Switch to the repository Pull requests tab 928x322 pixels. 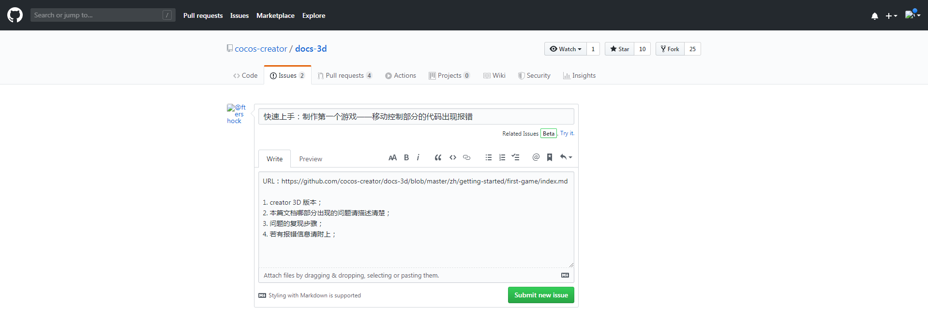[x=345, y=75]
